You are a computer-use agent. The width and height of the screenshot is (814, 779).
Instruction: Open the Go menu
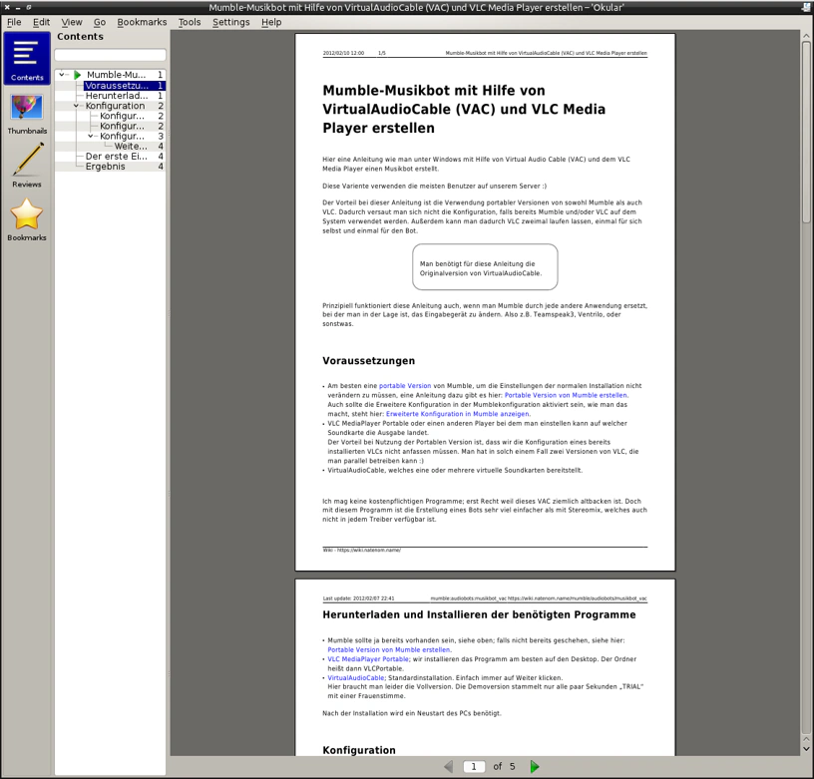tap(100, 22)
